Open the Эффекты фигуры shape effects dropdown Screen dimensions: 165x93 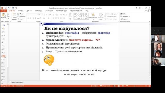click(111, 19)
